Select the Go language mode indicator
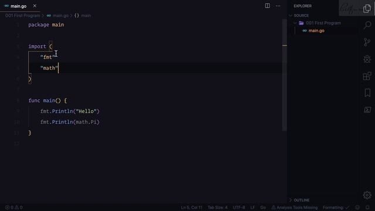 (263, 207)
